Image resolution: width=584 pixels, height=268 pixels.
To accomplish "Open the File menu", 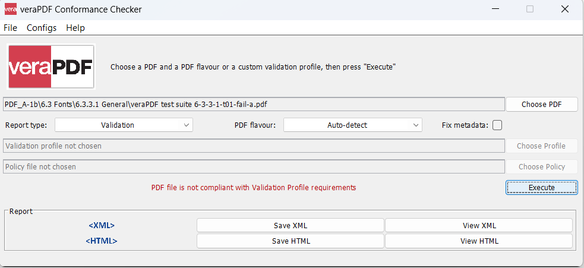I will tap(11, 28).
